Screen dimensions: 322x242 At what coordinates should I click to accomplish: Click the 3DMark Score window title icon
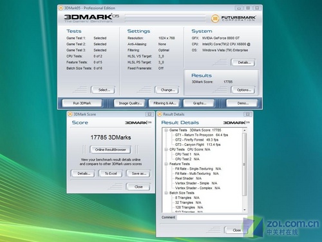70,114
